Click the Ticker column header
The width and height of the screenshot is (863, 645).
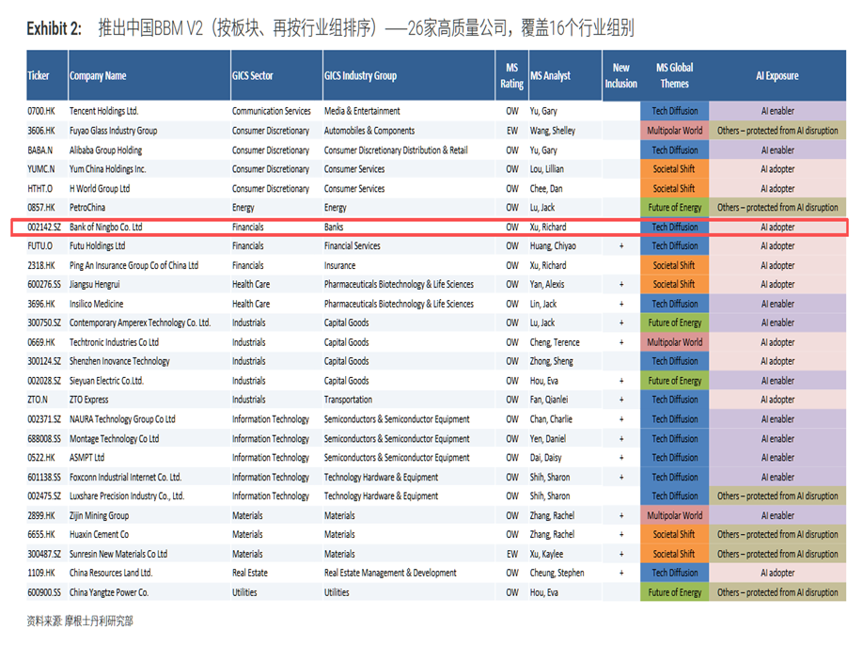point(39,76)
